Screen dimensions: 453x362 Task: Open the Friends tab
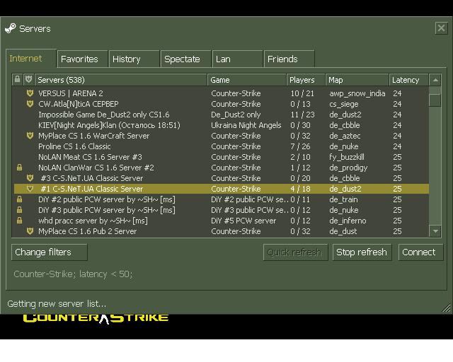289,59
